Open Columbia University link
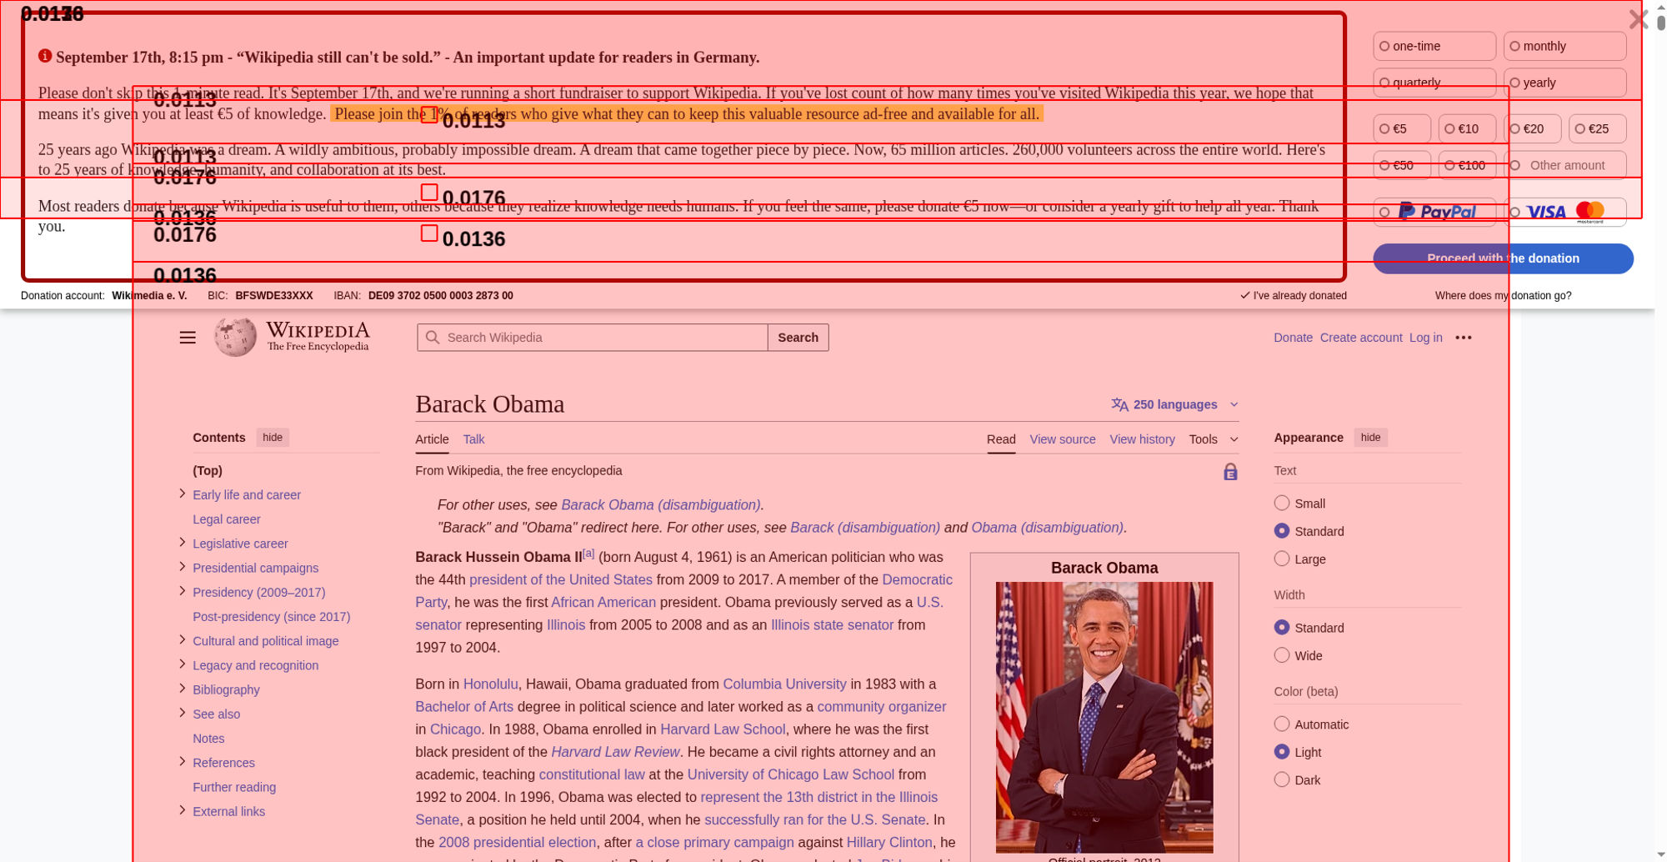Screen dimensions: 1667x862 (784, 684)
